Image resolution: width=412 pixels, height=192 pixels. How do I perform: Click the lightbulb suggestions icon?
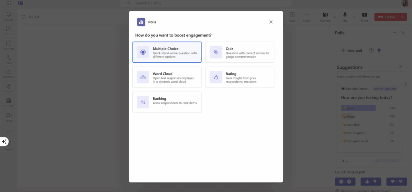coord(379,51)
